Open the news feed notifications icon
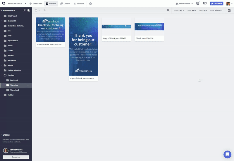 point(198,3)
